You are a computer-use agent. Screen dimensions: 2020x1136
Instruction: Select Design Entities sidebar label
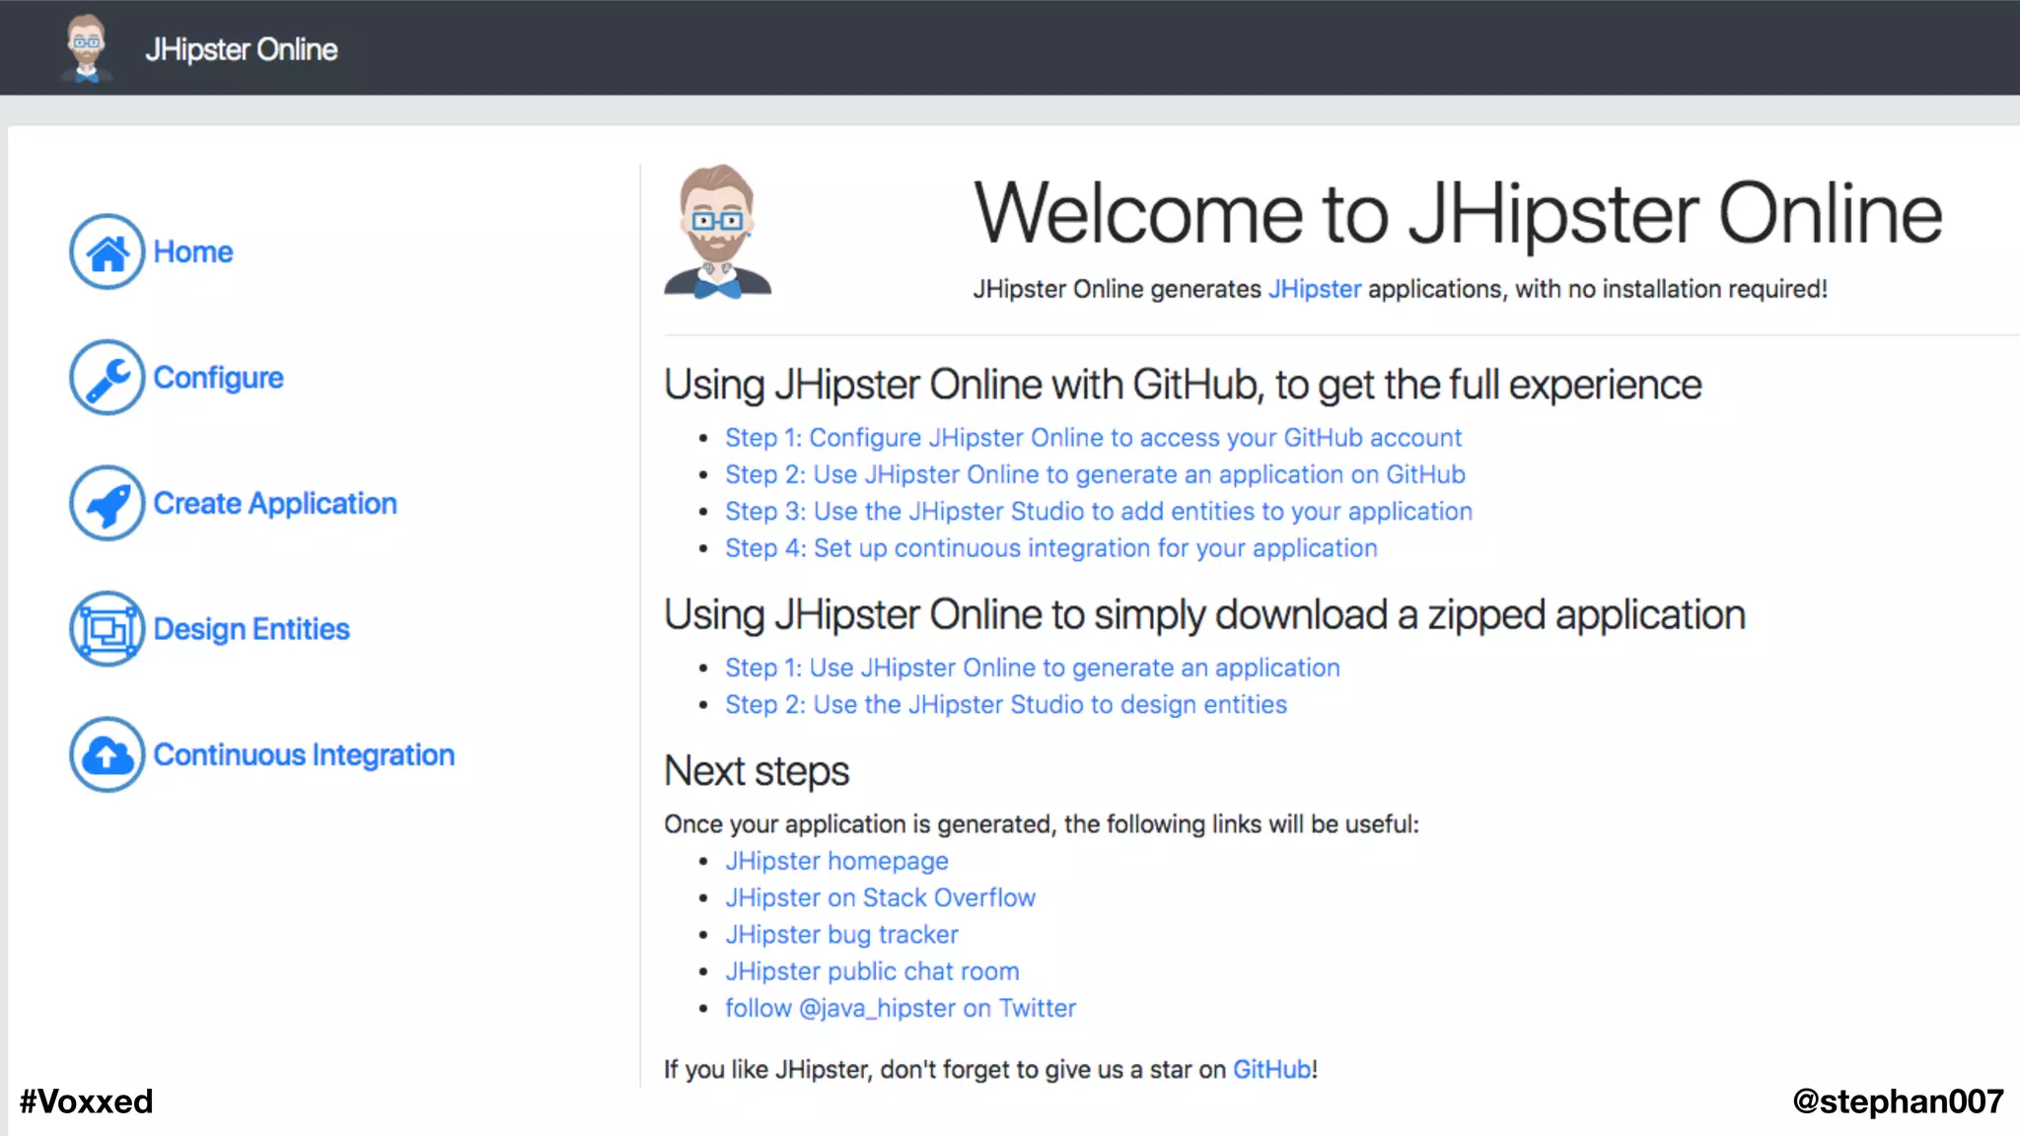tap(252, 629)
